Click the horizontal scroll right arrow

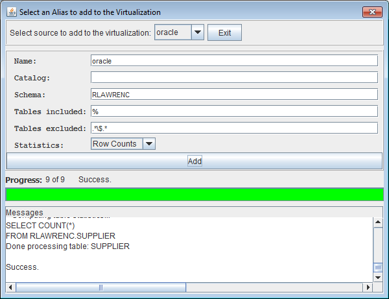click(x=368, y=287)
